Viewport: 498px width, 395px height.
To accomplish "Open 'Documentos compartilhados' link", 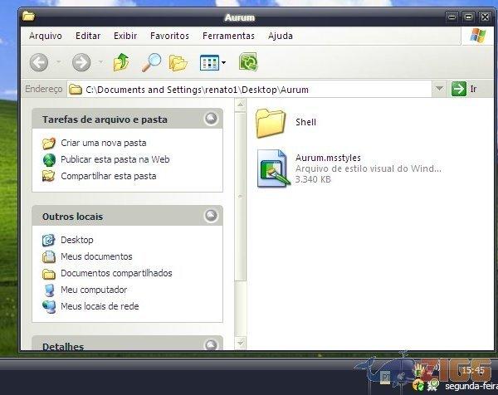I will click(x=116, y=273).
